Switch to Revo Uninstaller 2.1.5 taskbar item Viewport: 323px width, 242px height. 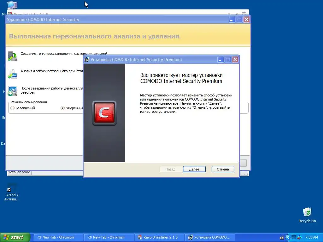(x=159, y=237)
